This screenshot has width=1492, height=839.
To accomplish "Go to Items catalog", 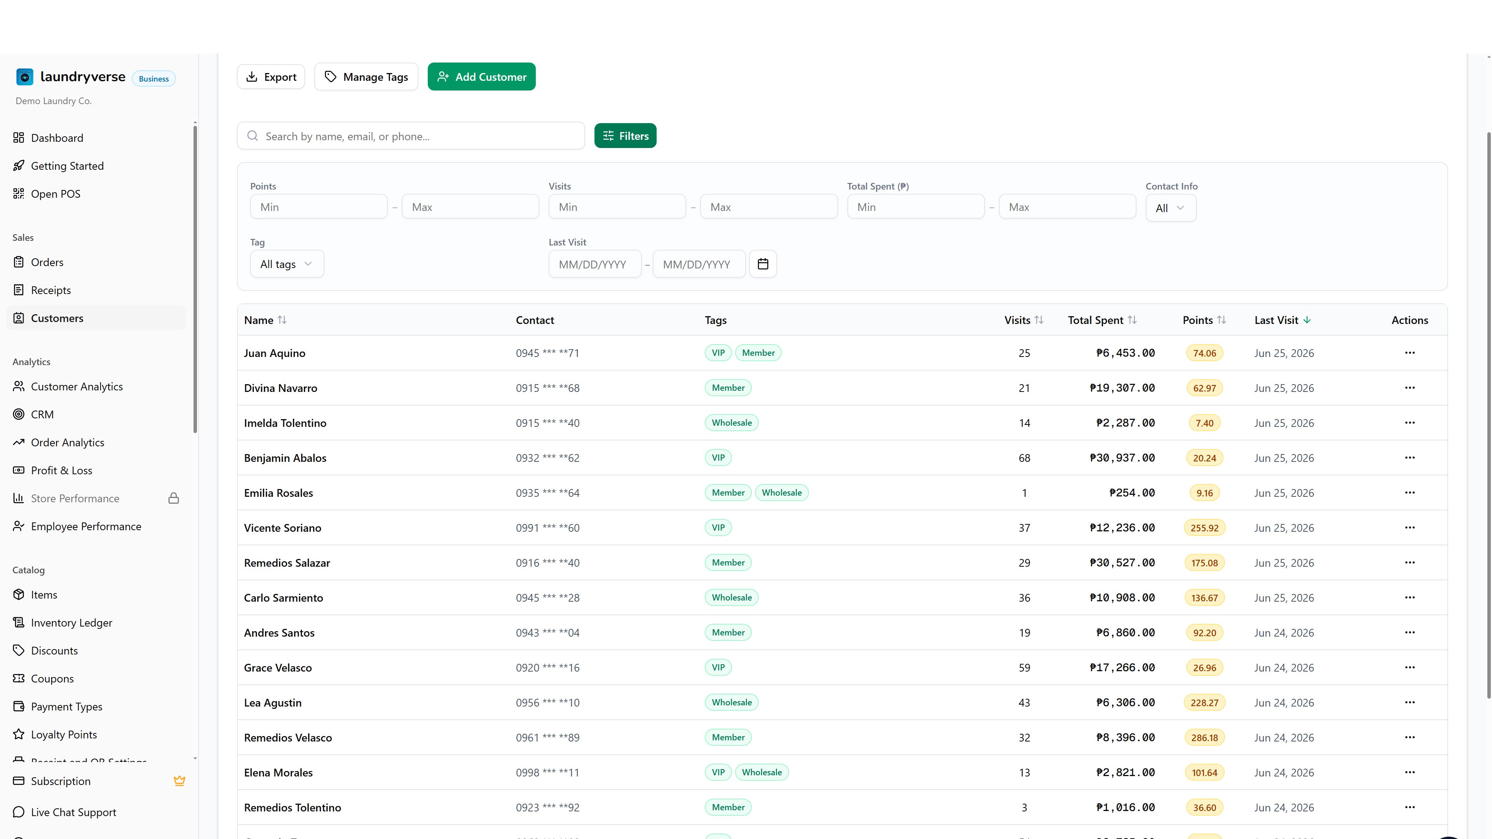I will (96, 595).
